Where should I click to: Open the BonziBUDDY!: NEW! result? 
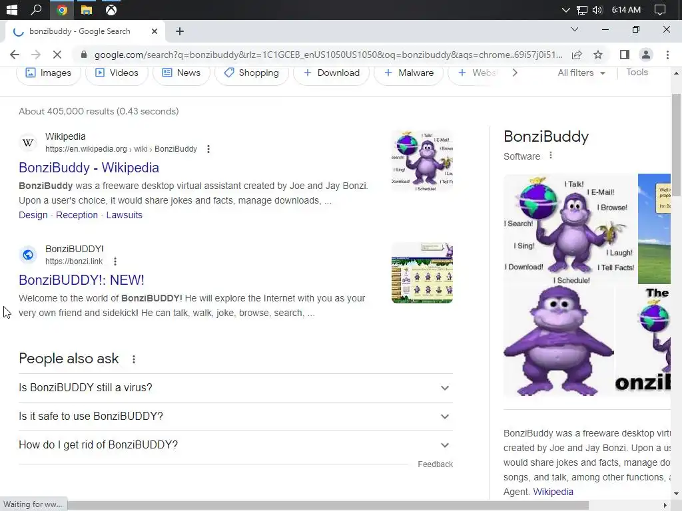[81, 280]
